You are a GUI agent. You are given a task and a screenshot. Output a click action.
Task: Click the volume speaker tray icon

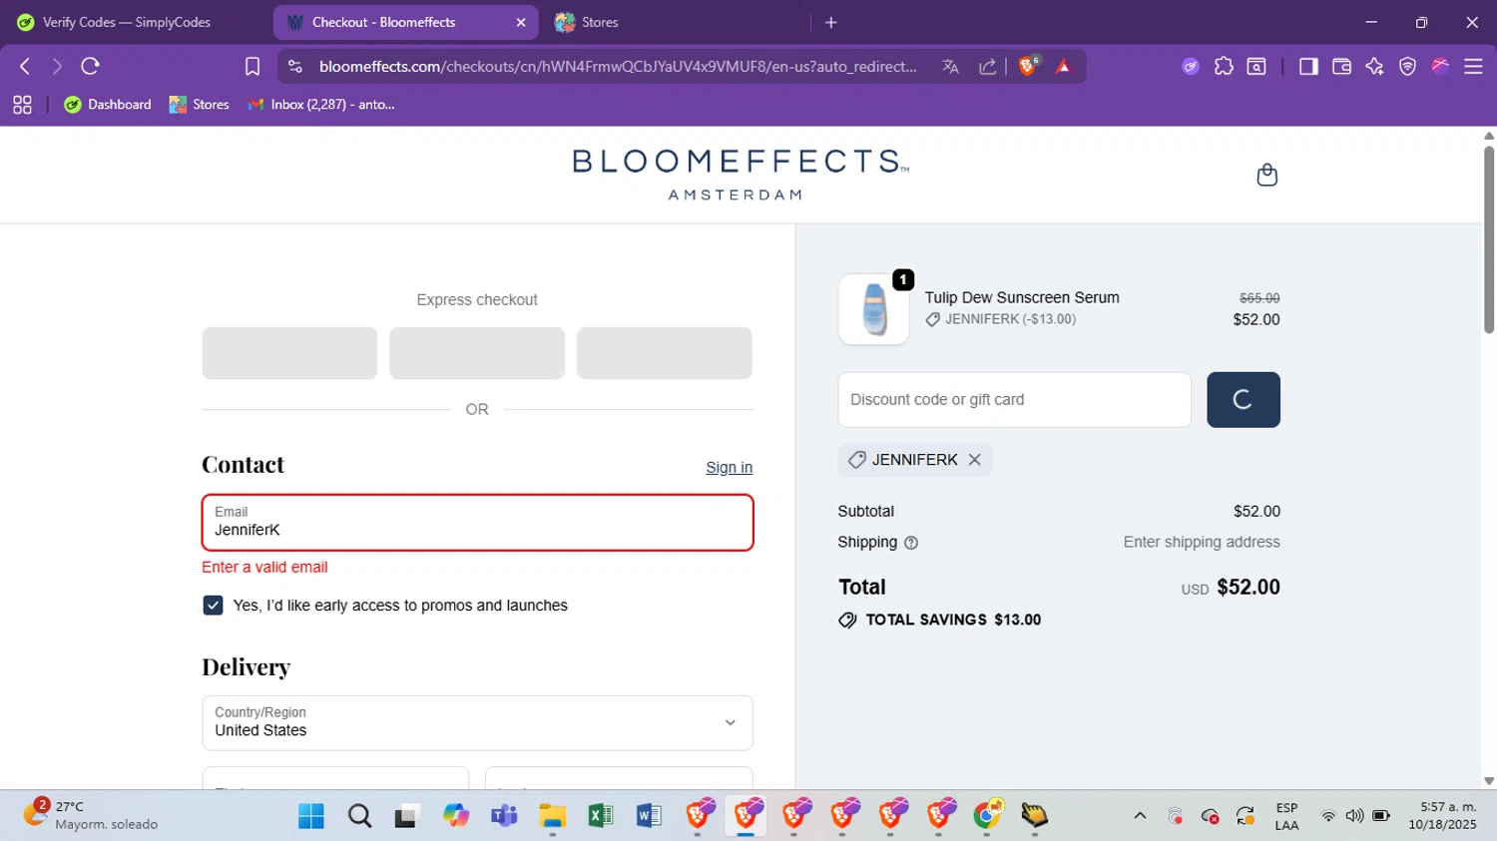click(1354, 816)
